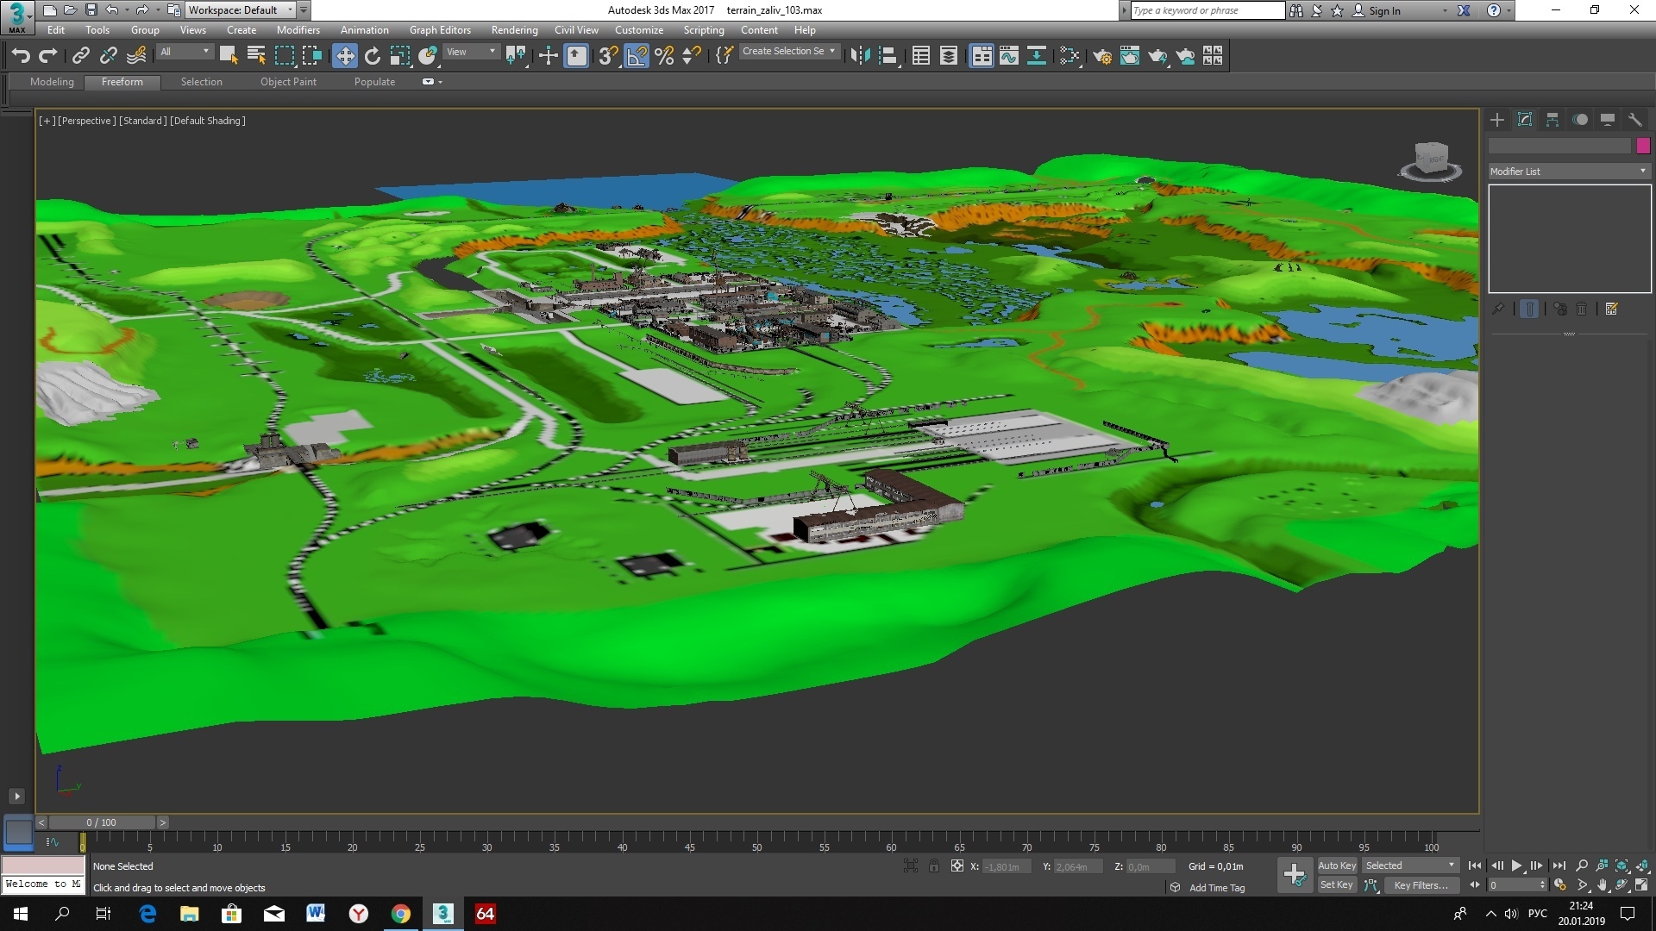This screenshot has width=1656, height=931.
Task: Activate the Select Object tool
Action: point(229,56)
